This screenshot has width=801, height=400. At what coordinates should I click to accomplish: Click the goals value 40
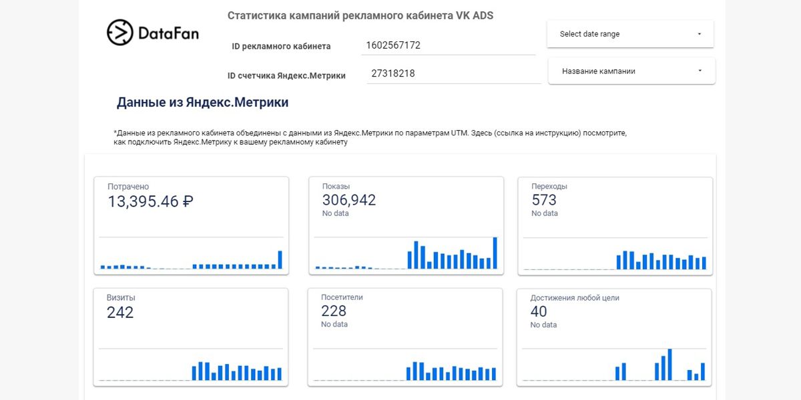[539, 312]
